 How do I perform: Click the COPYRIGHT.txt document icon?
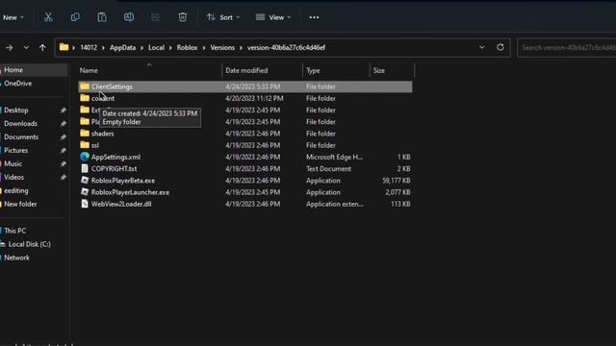(x=85, y=169)
